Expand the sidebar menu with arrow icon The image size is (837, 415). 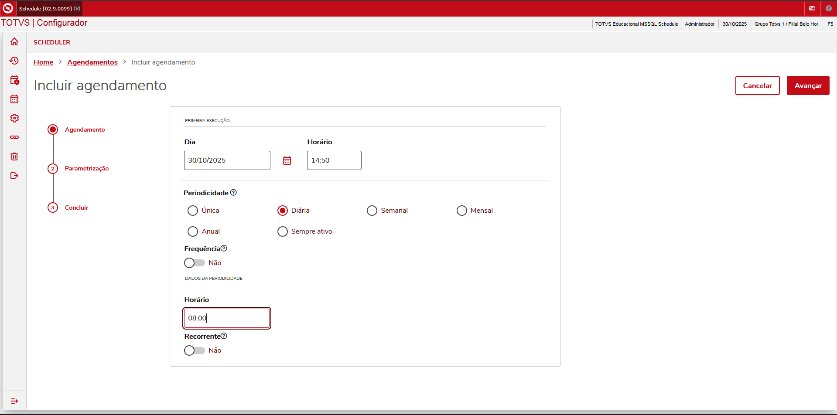[x=14, y=401]
